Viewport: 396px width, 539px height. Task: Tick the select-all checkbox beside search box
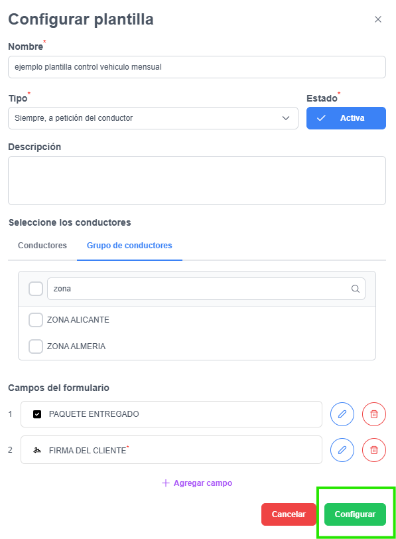tap(36, 289)
